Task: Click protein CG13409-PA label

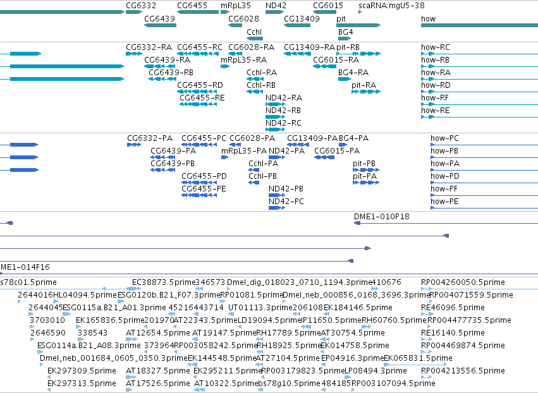Action: pyautogui.click(x=312, y=138)
